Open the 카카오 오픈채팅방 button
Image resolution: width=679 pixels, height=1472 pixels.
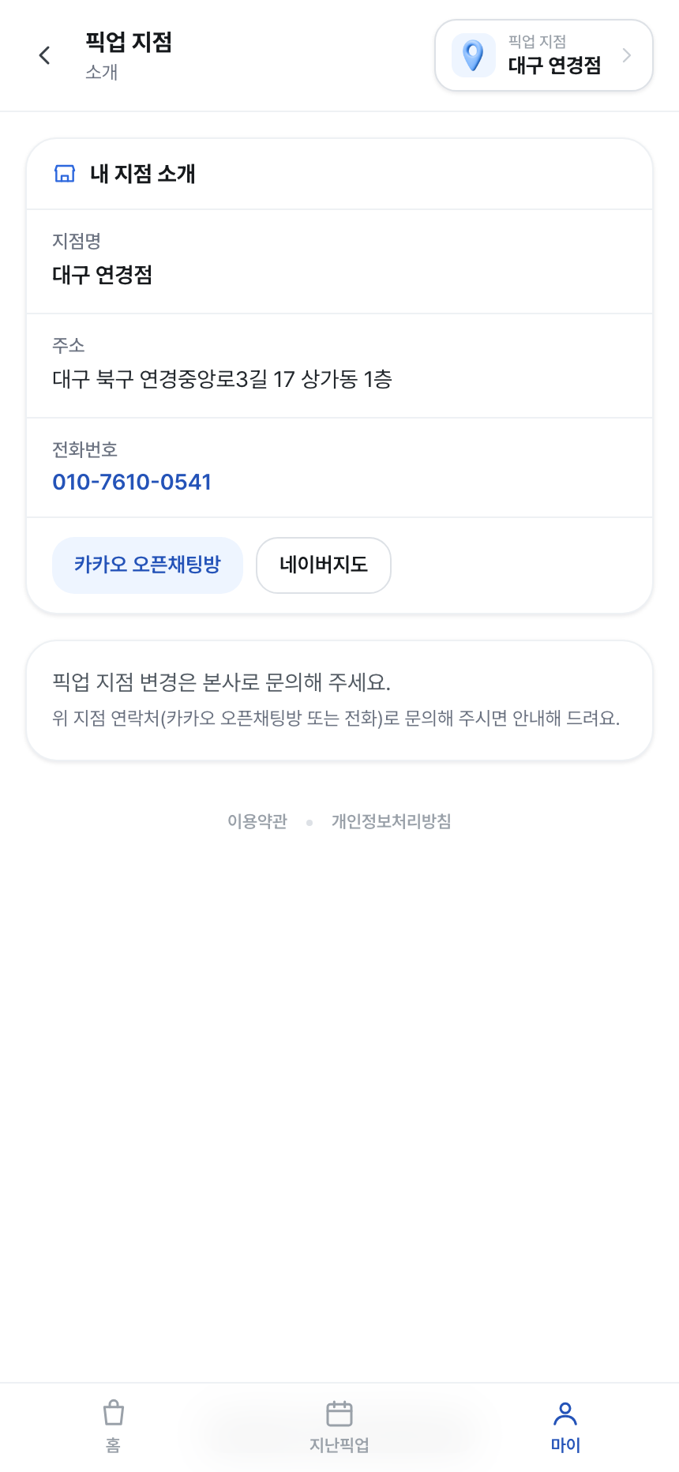[x=148, y=565]
